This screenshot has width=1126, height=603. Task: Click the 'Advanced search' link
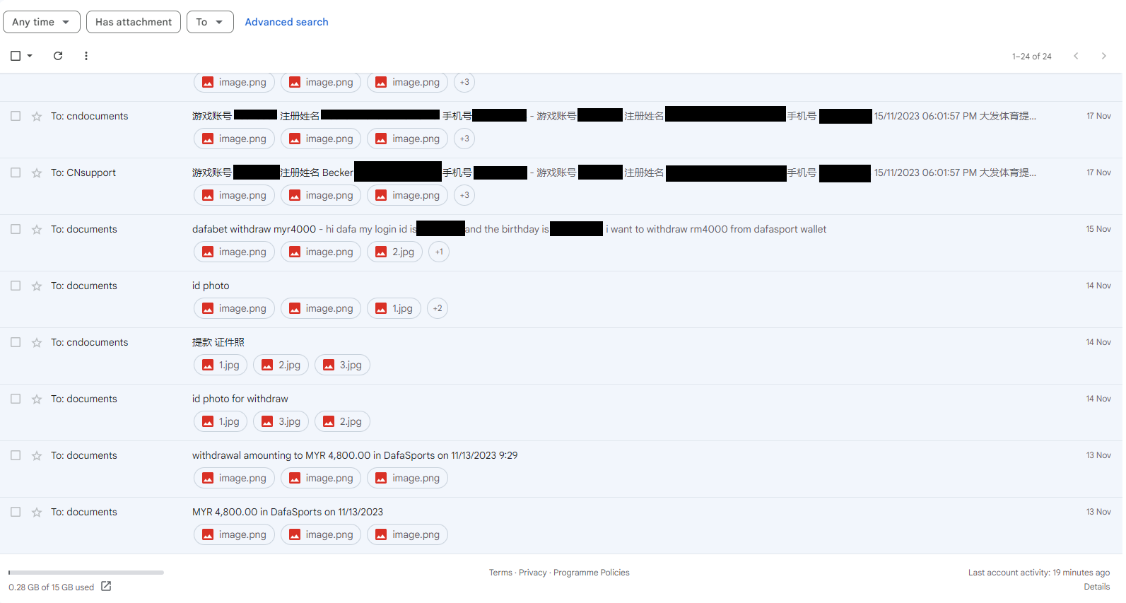pyautogui.click(x=286, y=22)
